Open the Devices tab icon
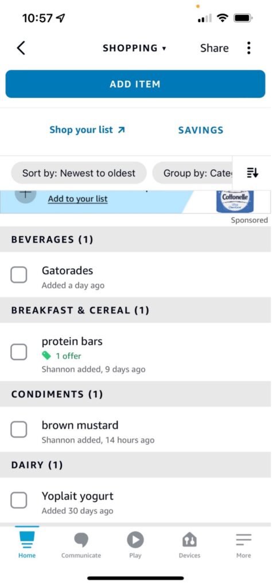 [189, 540]
